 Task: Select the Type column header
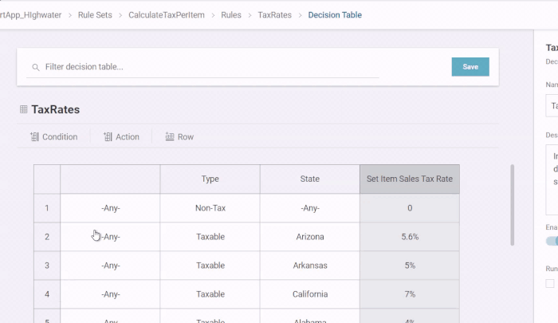[210, 179]
